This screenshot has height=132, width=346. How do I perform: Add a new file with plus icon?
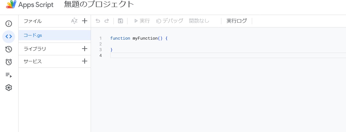pos(85,21)
